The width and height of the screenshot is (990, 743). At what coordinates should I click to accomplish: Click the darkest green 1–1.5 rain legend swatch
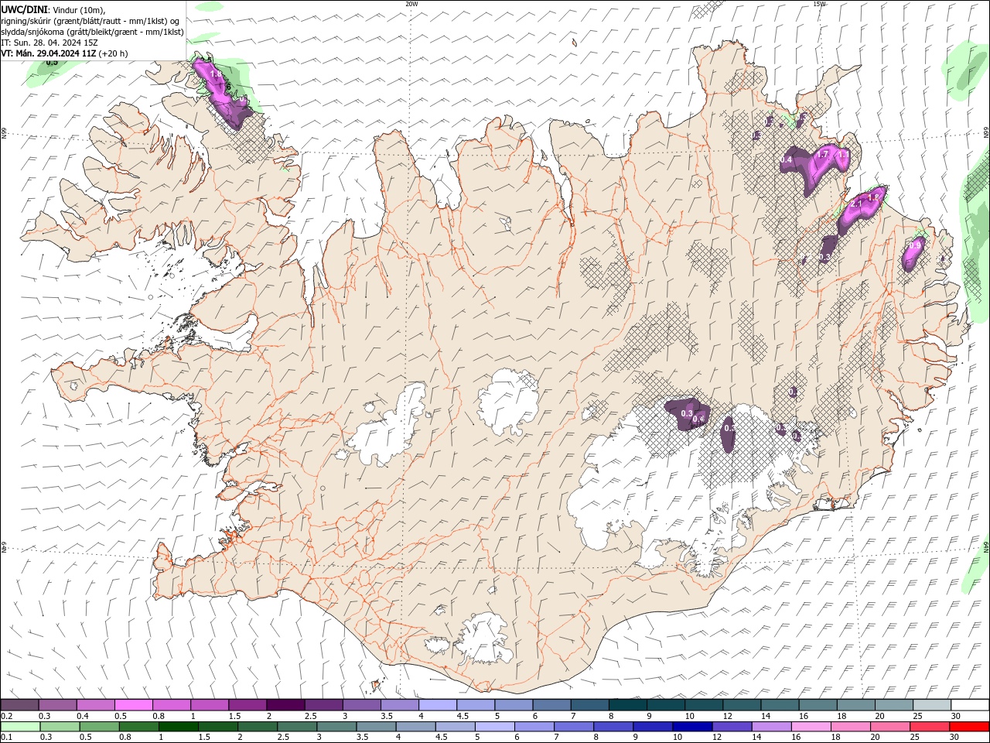(178, 727)
